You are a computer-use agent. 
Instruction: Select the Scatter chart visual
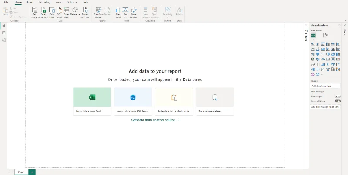[323, 54]
